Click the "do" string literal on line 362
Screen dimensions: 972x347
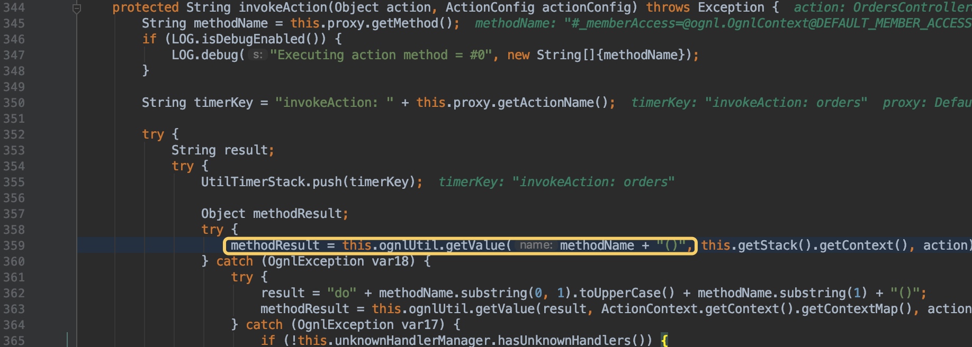tap(341, 293)
